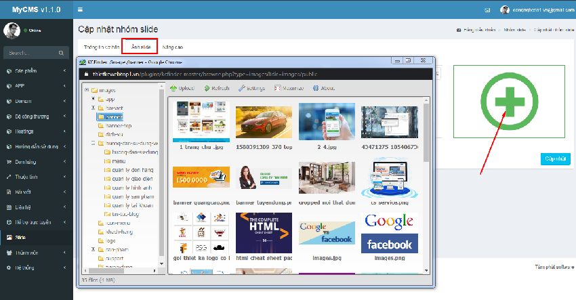Open About in the file browser toolbar
The height and width of the screenshot is (300, 576).
pos(323,88)
